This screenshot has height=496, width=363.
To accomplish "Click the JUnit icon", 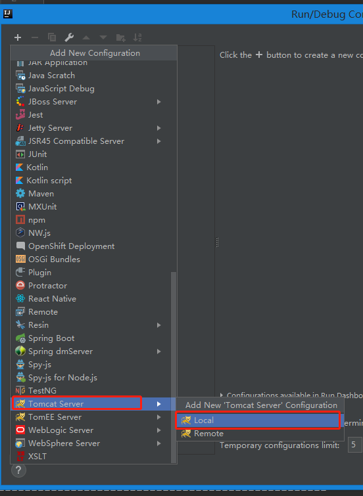I will coord(20,154).
